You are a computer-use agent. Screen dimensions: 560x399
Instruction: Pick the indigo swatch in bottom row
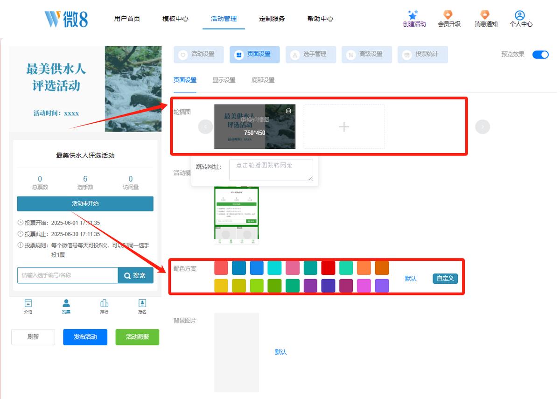click(328, 286)
